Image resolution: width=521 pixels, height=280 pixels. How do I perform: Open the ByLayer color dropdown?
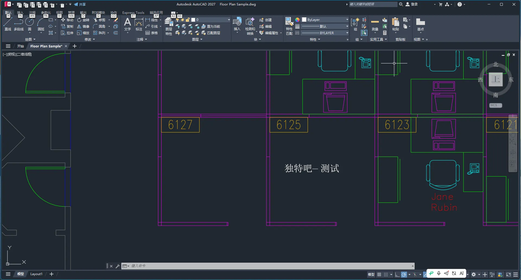325,20
